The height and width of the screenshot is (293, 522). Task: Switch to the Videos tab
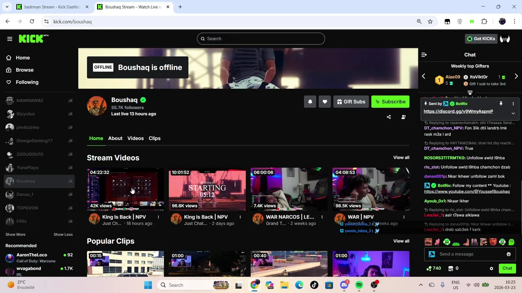[135, 138]
